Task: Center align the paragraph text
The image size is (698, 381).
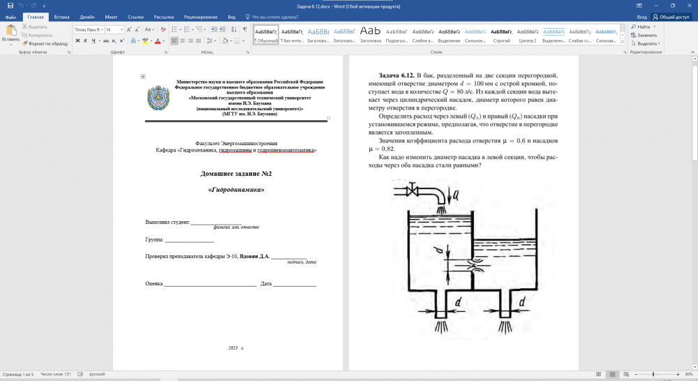Action: point(183,41)
